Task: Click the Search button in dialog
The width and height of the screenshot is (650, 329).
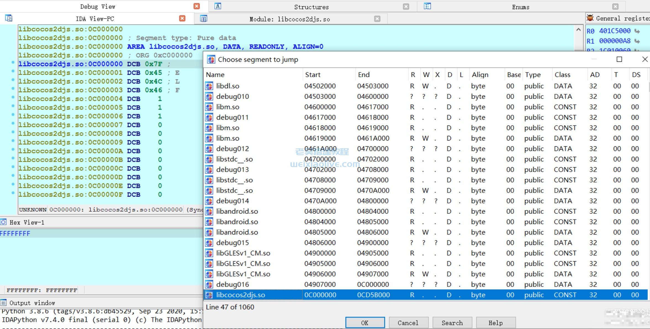Action: [452, 322]
